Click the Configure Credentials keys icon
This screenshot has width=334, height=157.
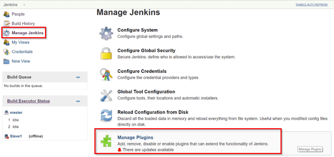(106, 74)
